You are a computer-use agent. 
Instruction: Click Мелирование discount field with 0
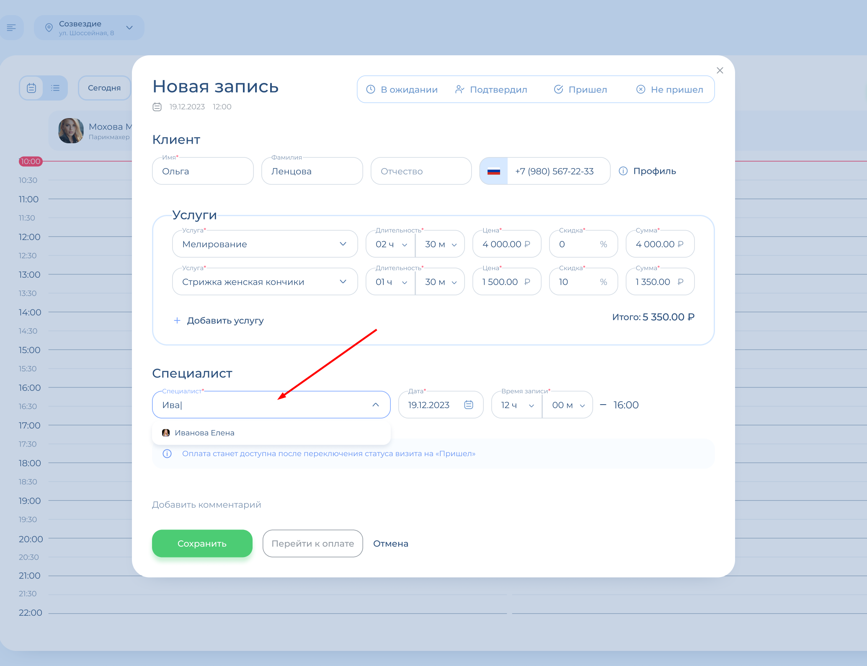pyautogui.click(x=583, y=244)
